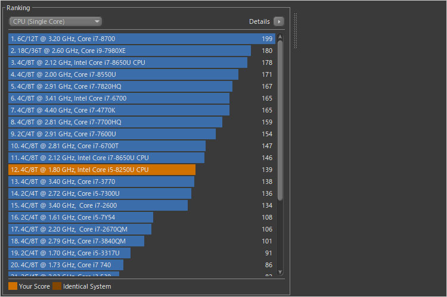Select the Core i5-7Y54 row
Viewport: 447px width, 297px height.
click(x=142, y=218)
